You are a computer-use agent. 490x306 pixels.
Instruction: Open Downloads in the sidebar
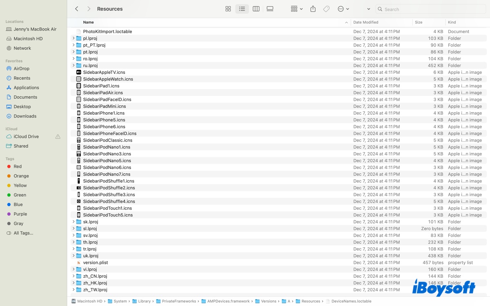[x=25, y=116]
